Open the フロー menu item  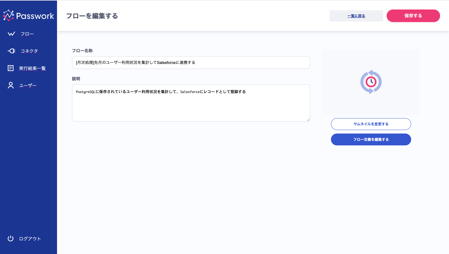(27, 34)
